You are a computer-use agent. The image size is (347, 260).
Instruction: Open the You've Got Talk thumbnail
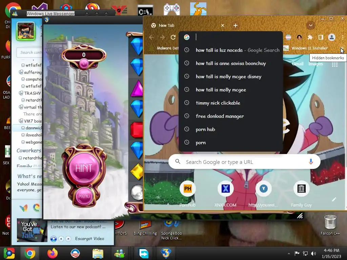coord(32,230)
